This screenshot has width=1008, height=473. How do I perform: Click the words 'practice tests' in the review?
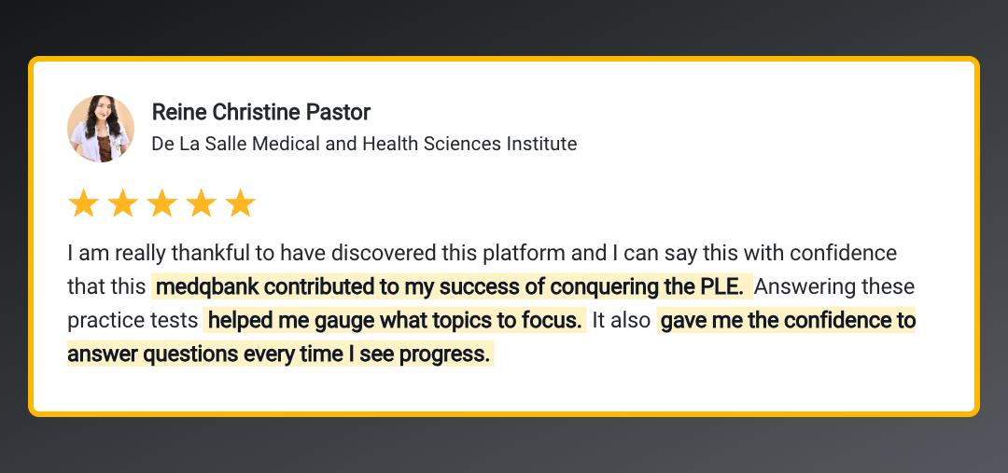(133, 320)
